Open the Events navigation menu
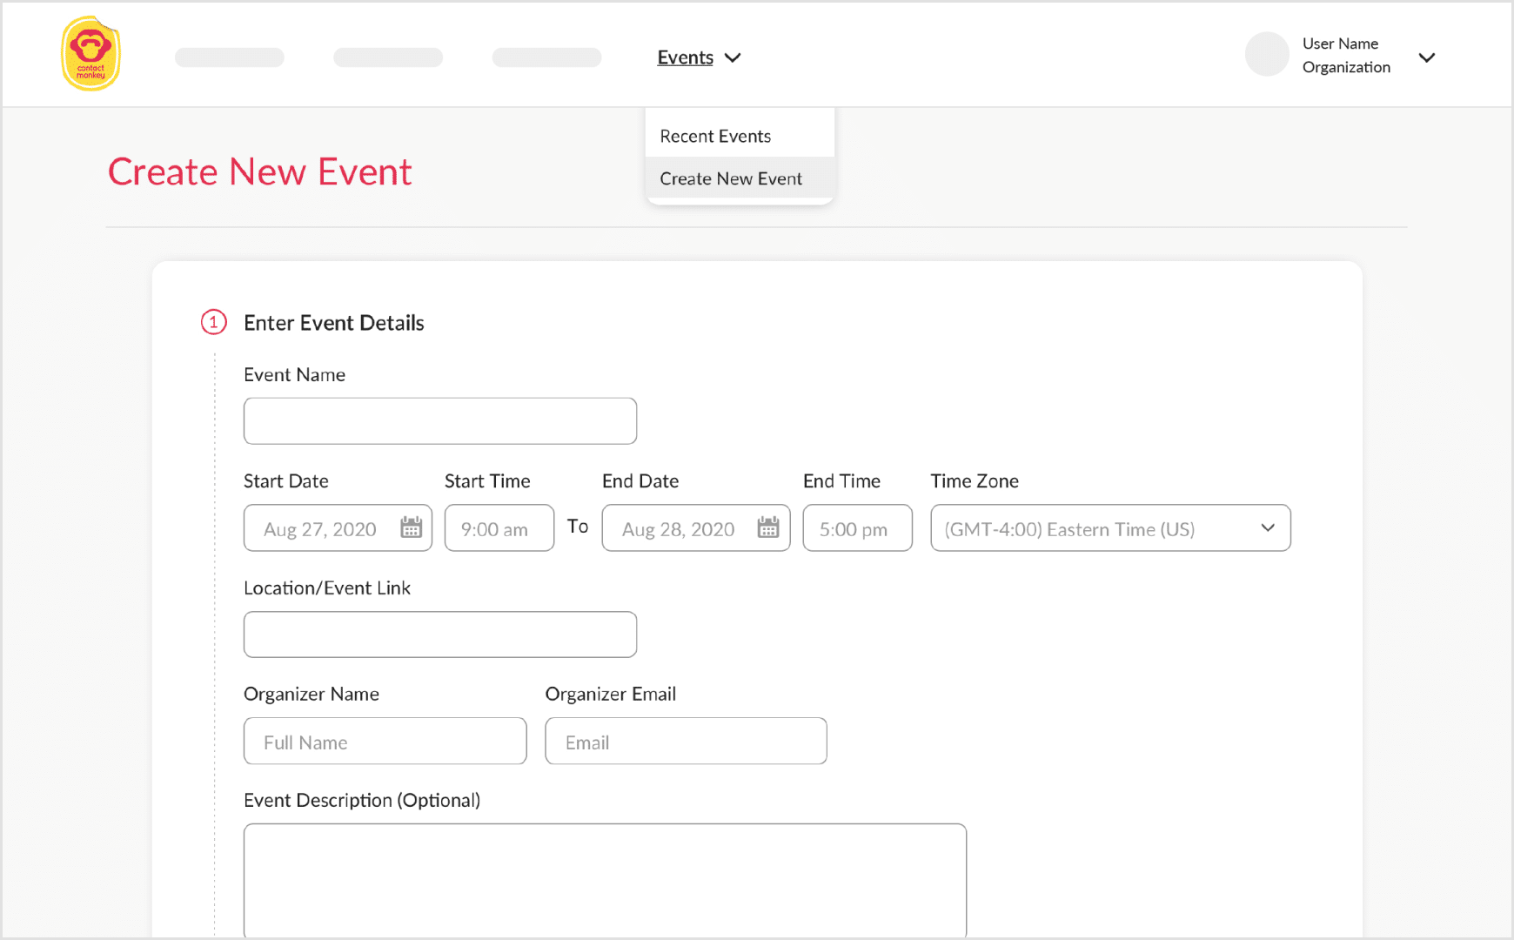The image size is (1514, 940). 686,57
